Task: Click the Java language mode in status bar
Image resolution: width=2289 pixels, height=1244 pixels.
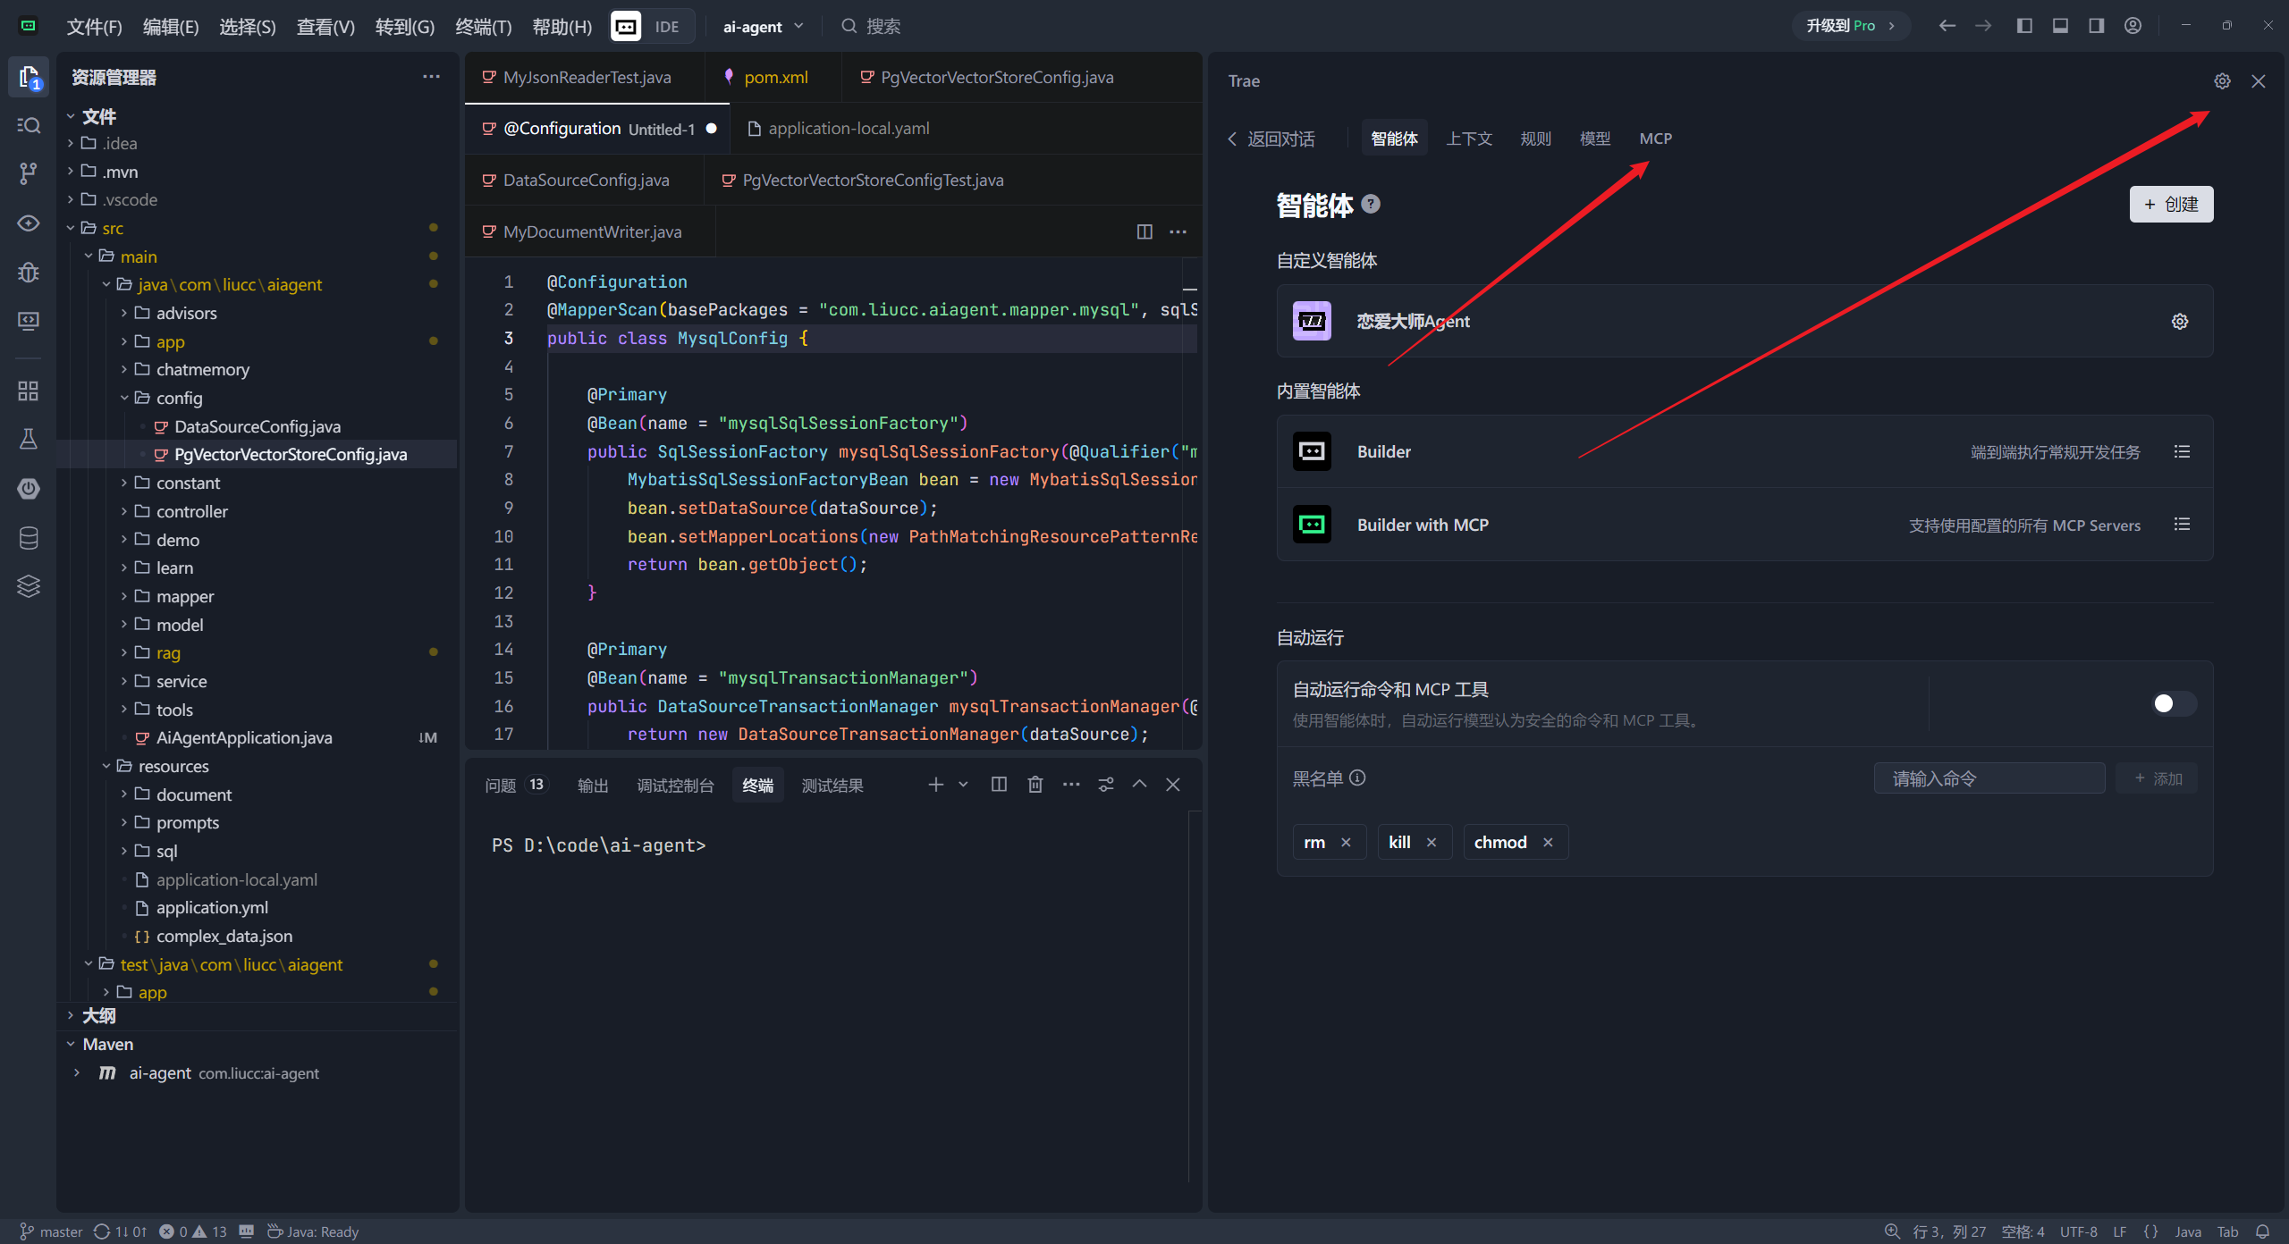Action: (2187, 1231)
